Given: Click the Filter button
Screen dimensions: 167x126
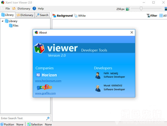Looking at the screenshot, I should click(x=152, y=16).
